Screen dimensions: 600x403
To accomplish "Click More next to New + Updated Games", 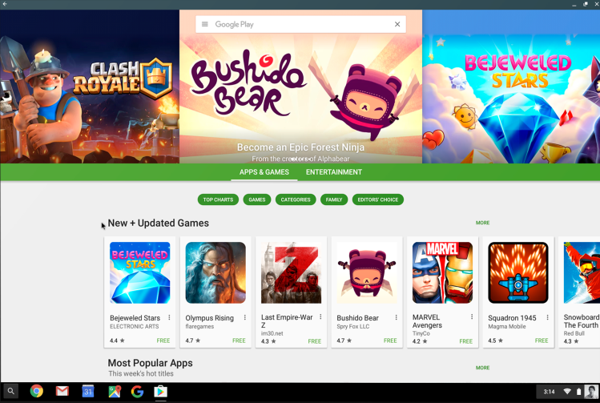I will (482, 223).
